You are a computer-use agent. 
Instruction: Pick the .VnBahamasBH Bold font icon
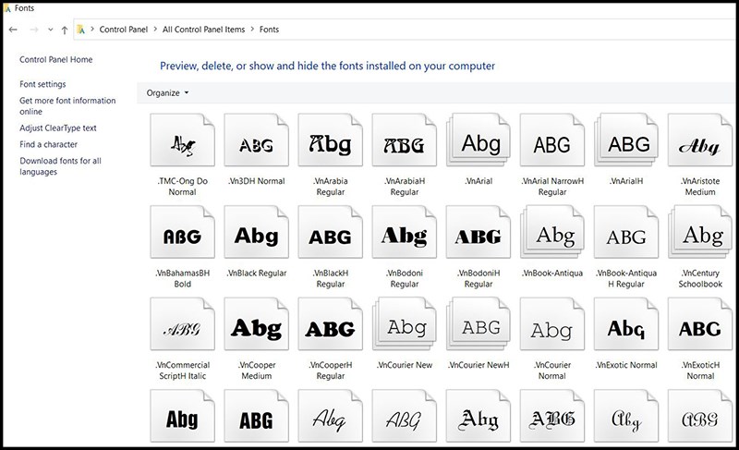click(182, 236)
